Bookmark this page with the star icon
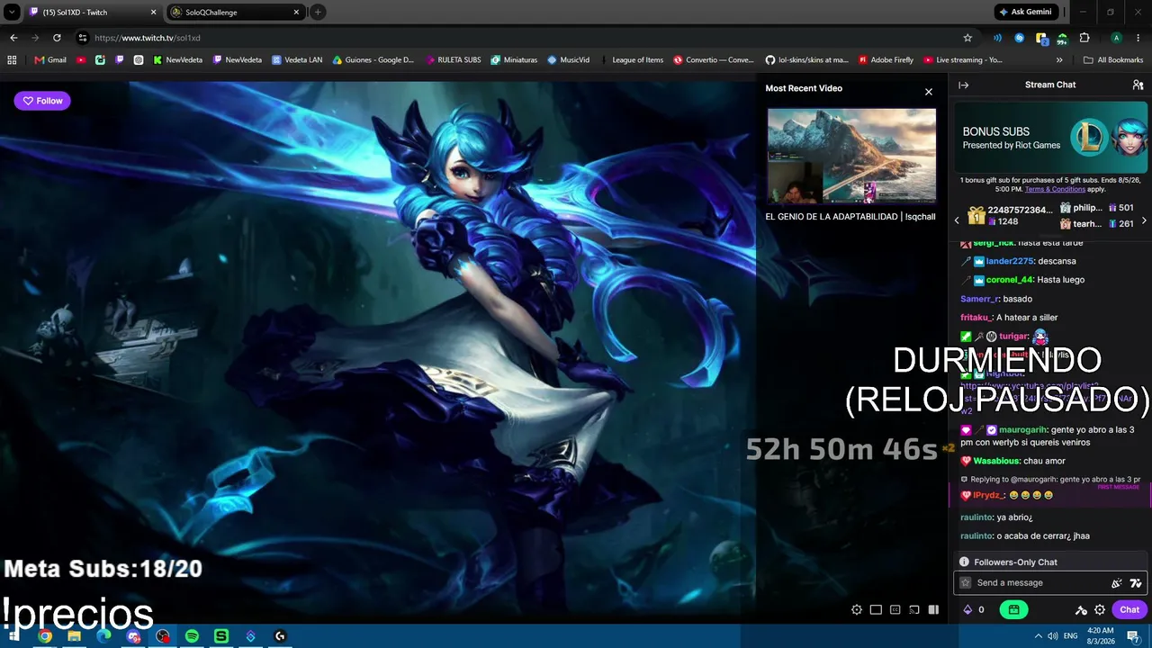The height and width of the screenshot is (648, 1152). (967, 38)
